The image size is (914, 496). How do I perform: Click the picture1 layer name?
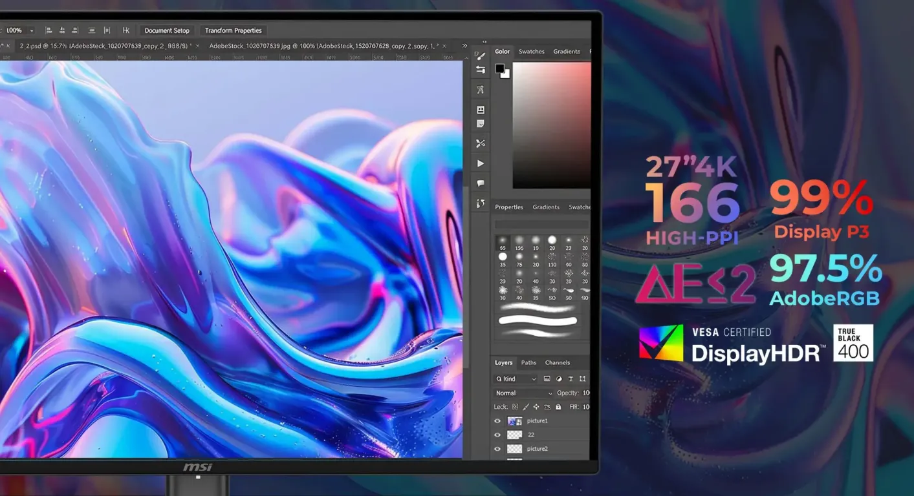pos(538,421)
